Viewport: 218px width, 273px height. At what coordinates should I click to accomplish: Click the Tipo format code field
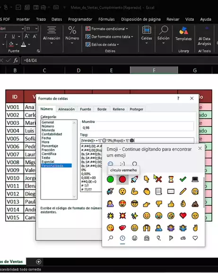pos(137,140)
